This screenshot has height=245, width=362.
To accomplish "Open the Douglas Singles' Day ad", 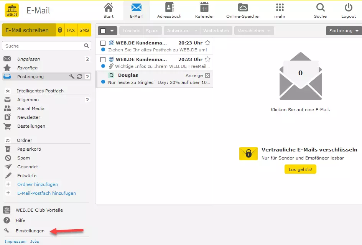I will point(154,79).
